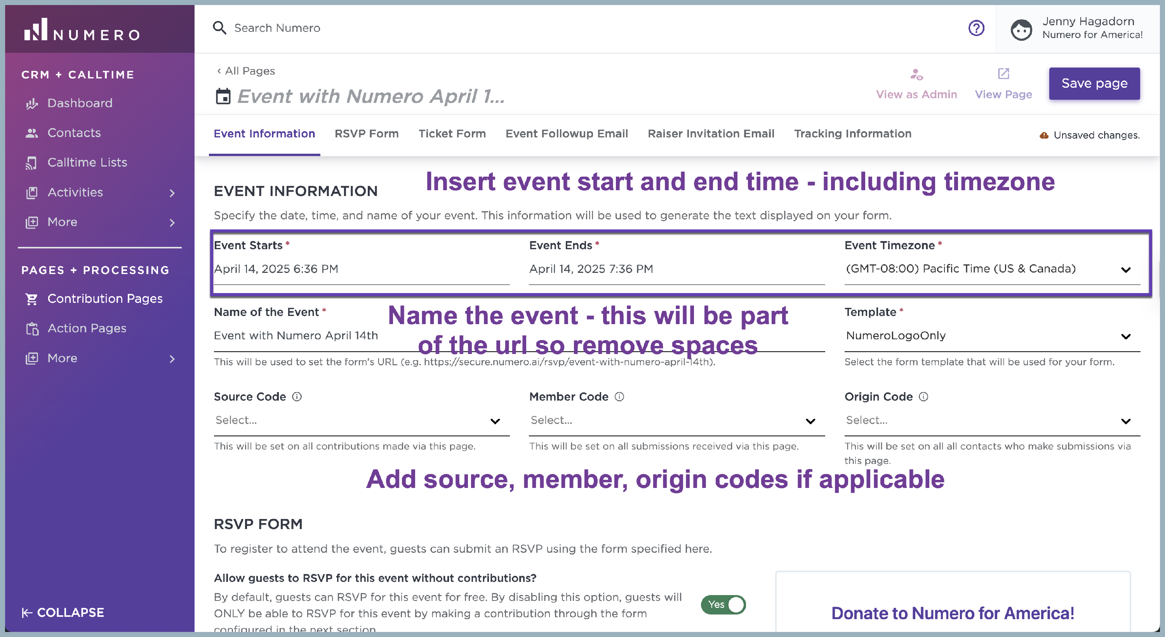Viewport: 1165px width, 637px height.
Task: Click the Dashboard chart icon
Action: pos(32,104)
